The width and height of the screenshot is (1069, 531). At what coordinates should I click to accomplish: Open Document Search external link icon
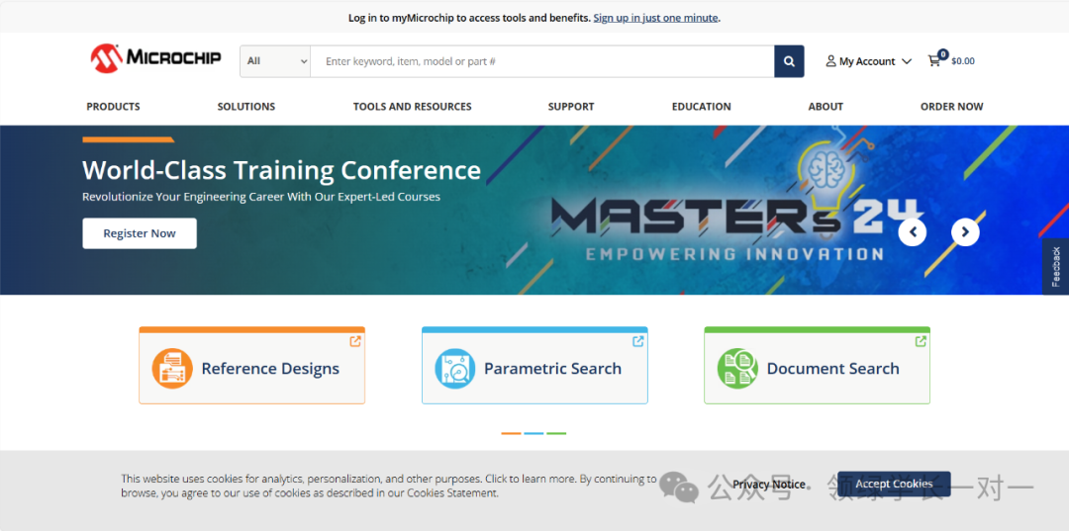(x=921, y=341)
